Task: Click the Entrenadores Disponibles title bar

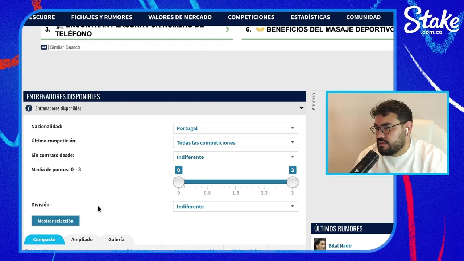Action: pos(165,96)
